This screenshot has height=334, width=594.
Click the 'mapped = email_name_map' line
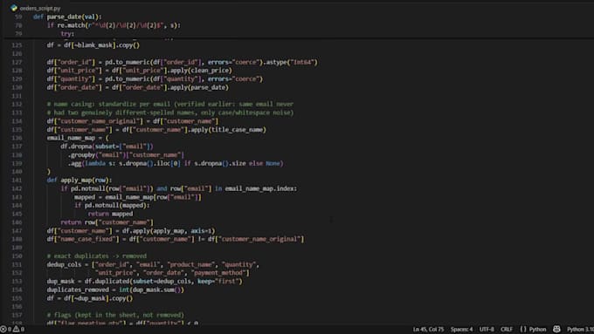coord(138,197)
